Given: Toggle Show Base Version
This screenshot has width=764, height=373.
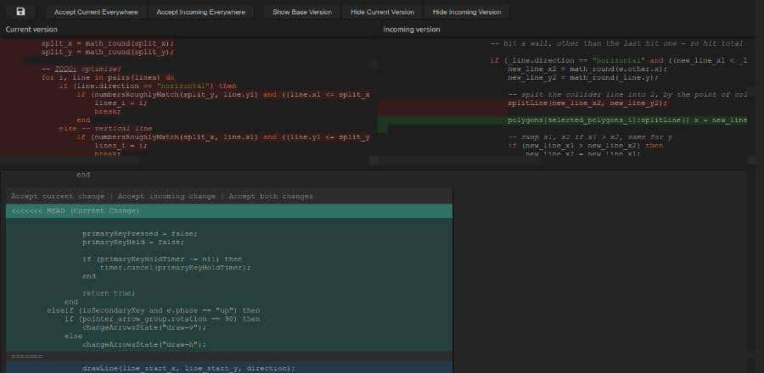Looking at the screenshot, I should (302, 12).
